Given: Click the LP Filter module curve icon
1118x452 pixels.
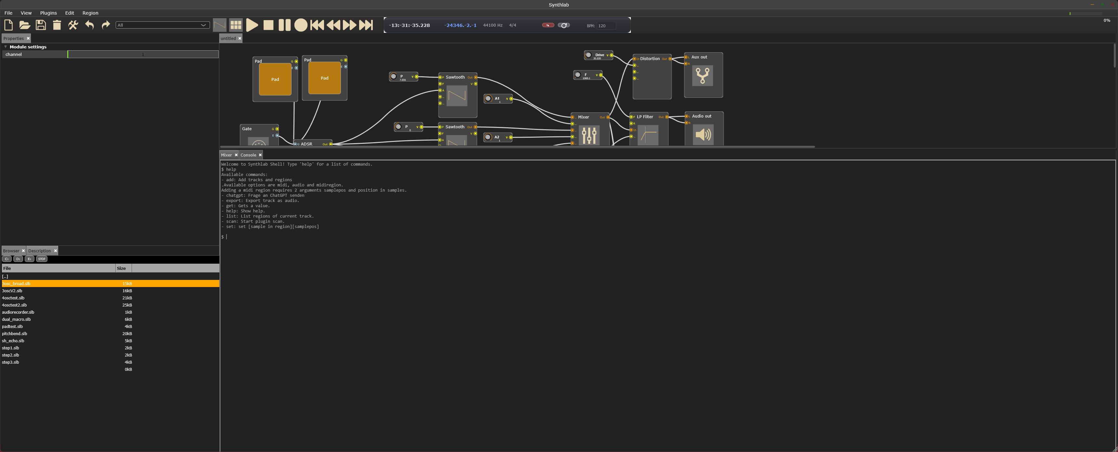Looking at the screenshot, I should 648,135.
